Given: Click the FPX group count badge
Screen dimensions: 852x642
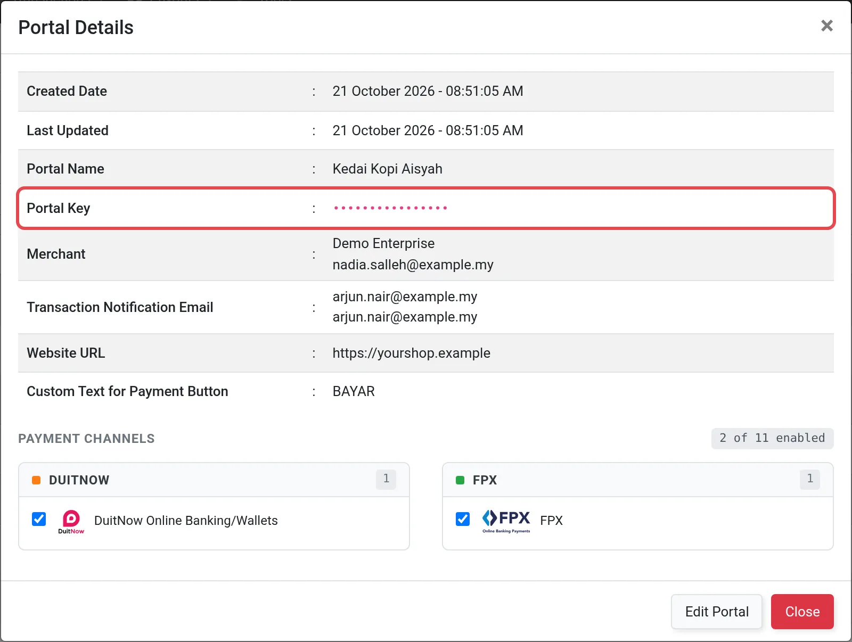Looking at the screenshot, I should (x=810, y=479).
